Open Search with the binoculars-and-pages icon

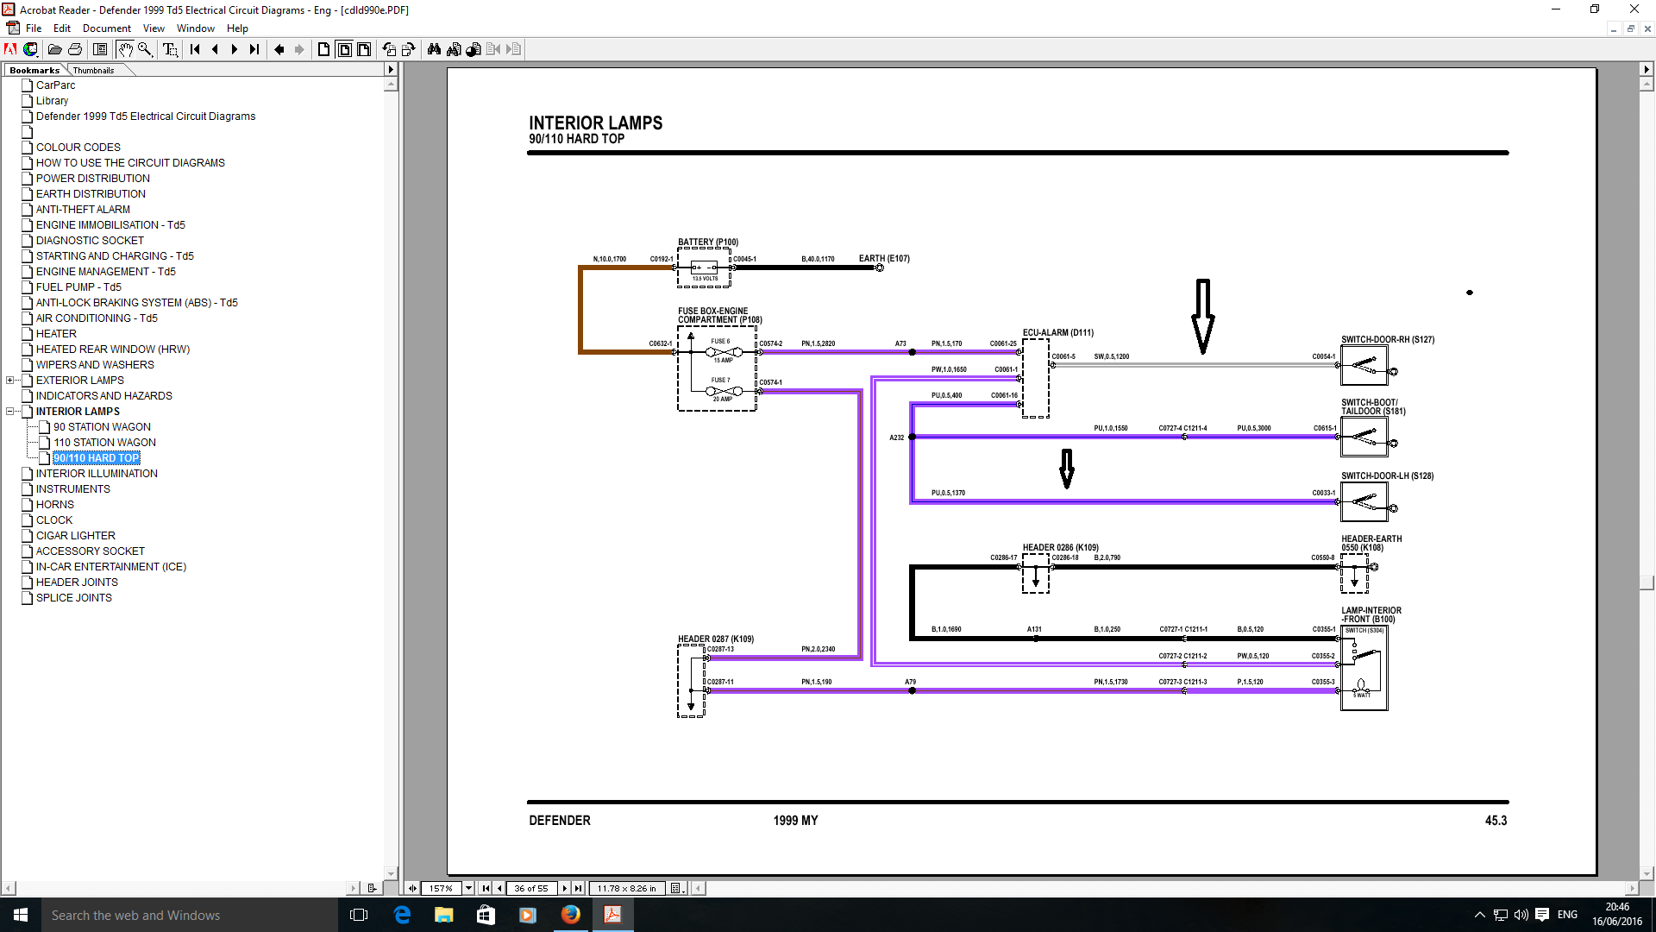click(454, 49)
